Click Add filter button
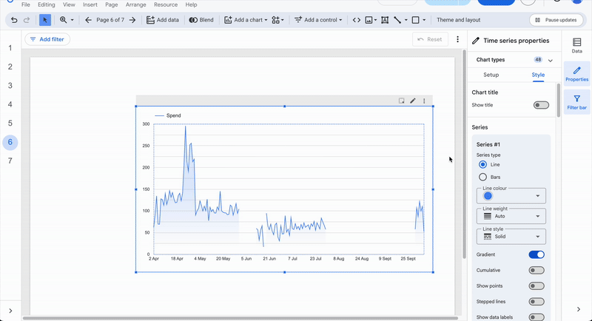The height and width of the screenshot is (321, 592). [x=47, y=39]
